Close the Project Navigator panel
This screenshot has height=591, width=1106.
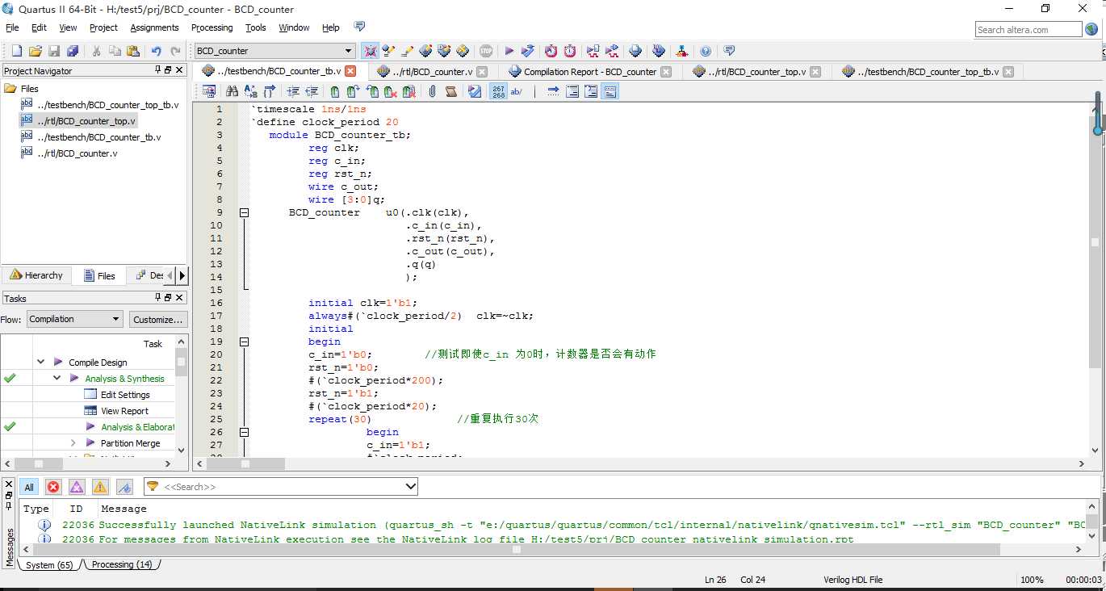[x=179, y=70]
